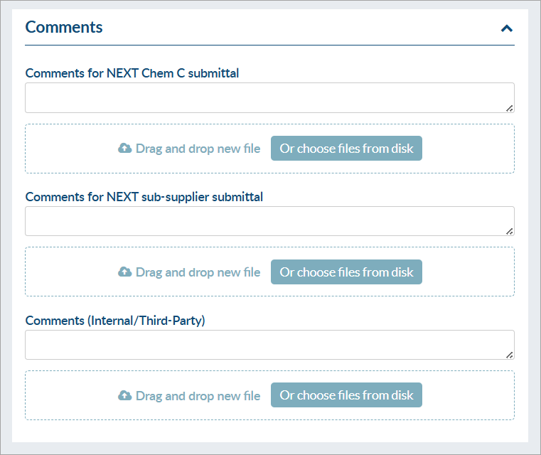
Task: Choose files from disk for sub-supplier submittal
Action: (346, 272)
